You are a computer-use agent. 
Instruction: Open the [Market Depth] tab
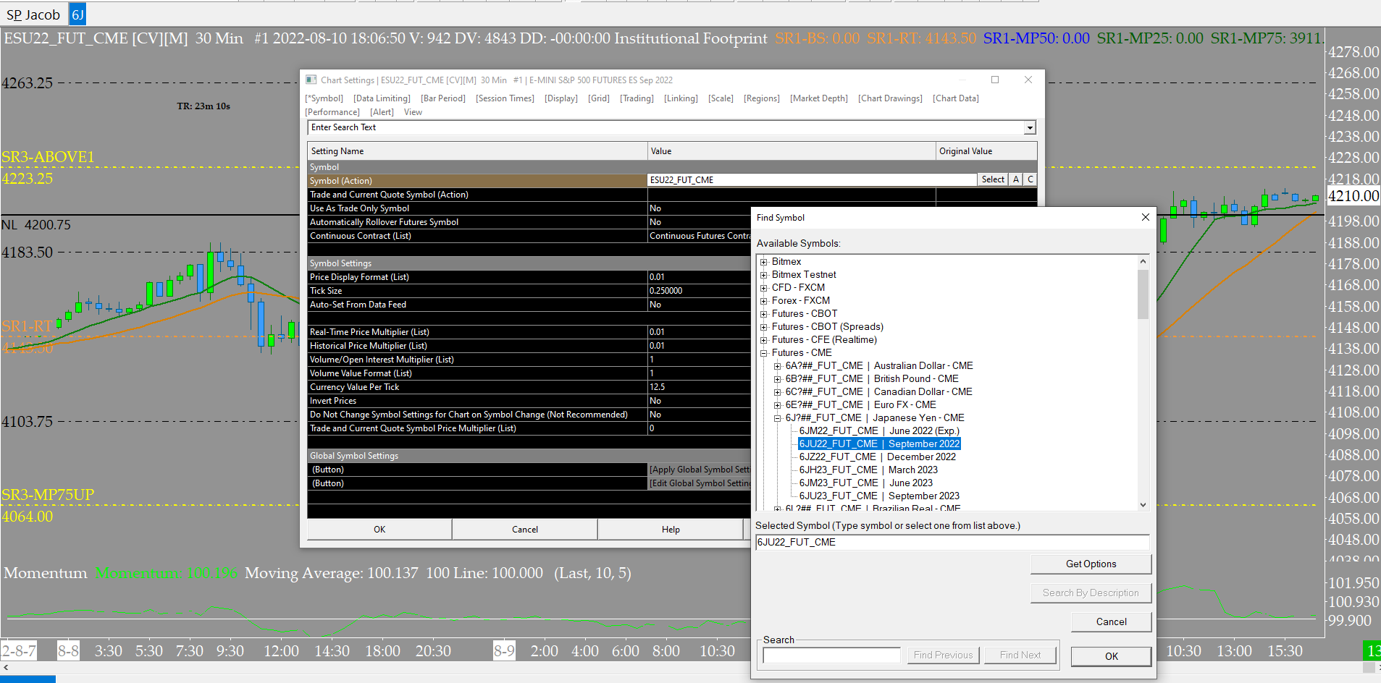[x=819, y=98]
